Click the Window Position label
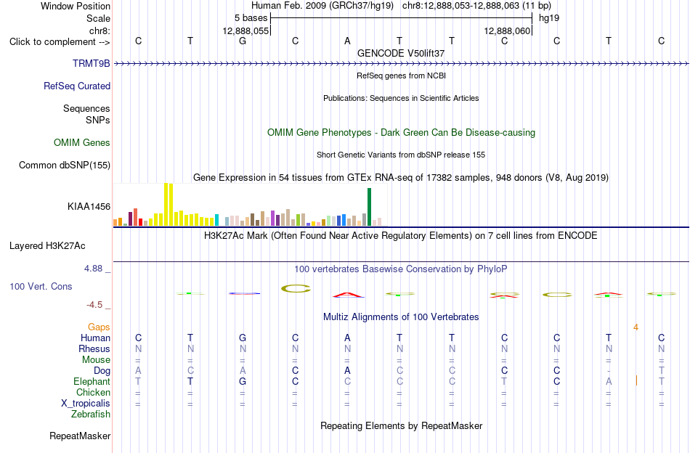This screenshot has width=690, height=453. coord(76,6)
